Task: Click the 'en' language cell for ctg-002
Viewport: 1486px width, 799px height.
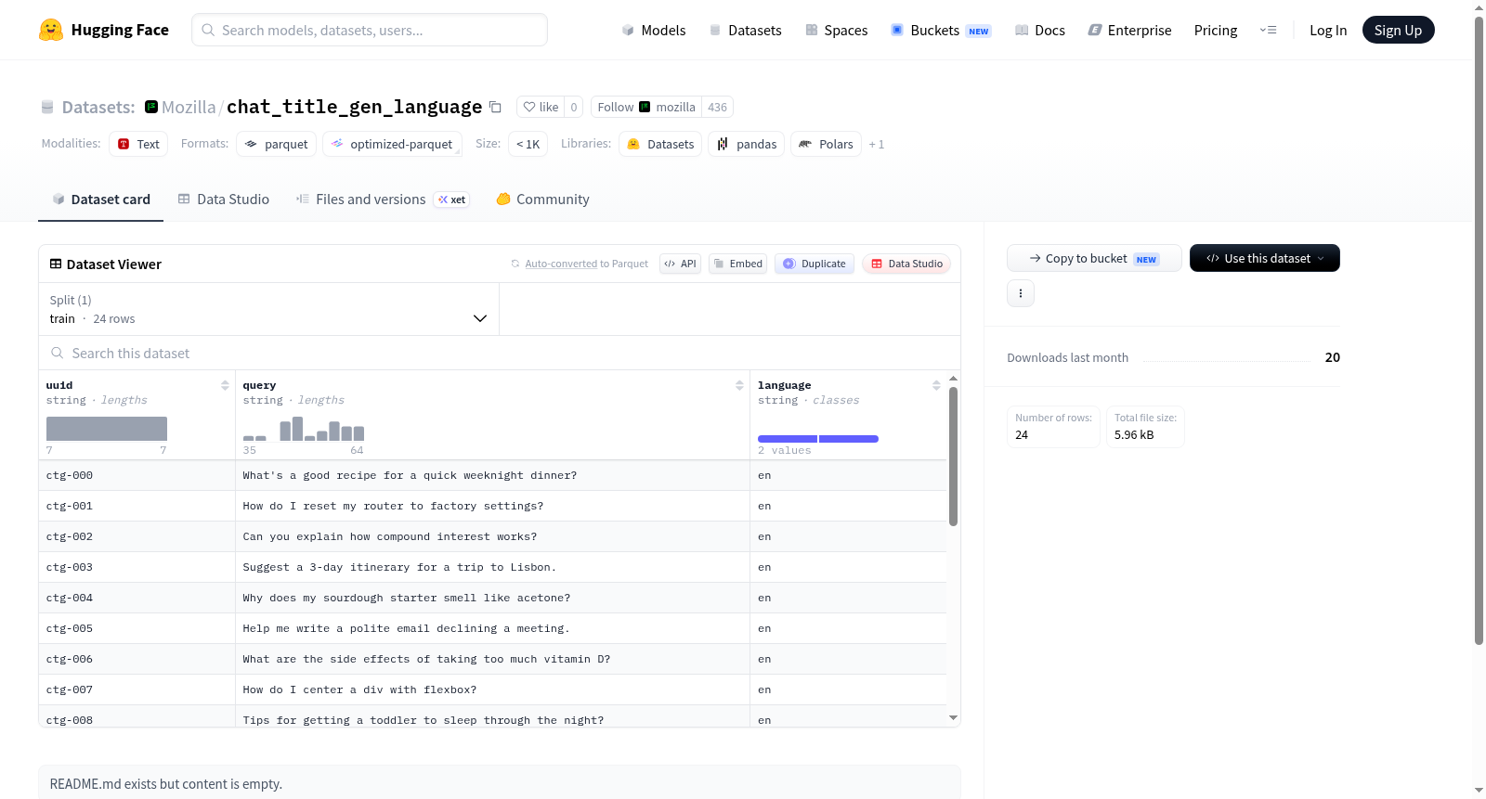Action: point(848,536)
